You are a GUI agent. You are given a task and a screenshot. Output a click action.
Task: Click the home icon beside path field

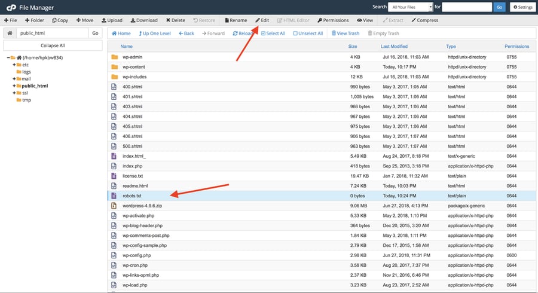[x=10, y=33]
